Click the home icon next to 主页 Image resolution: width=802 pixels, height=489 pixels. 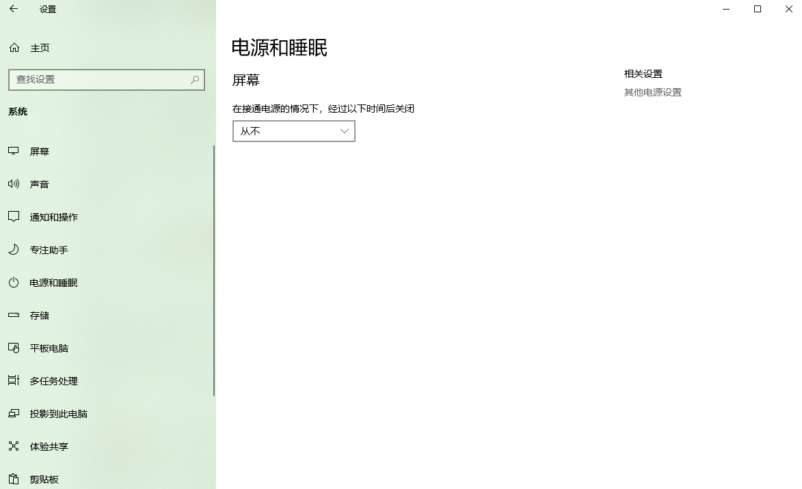[x=14, y=47]
